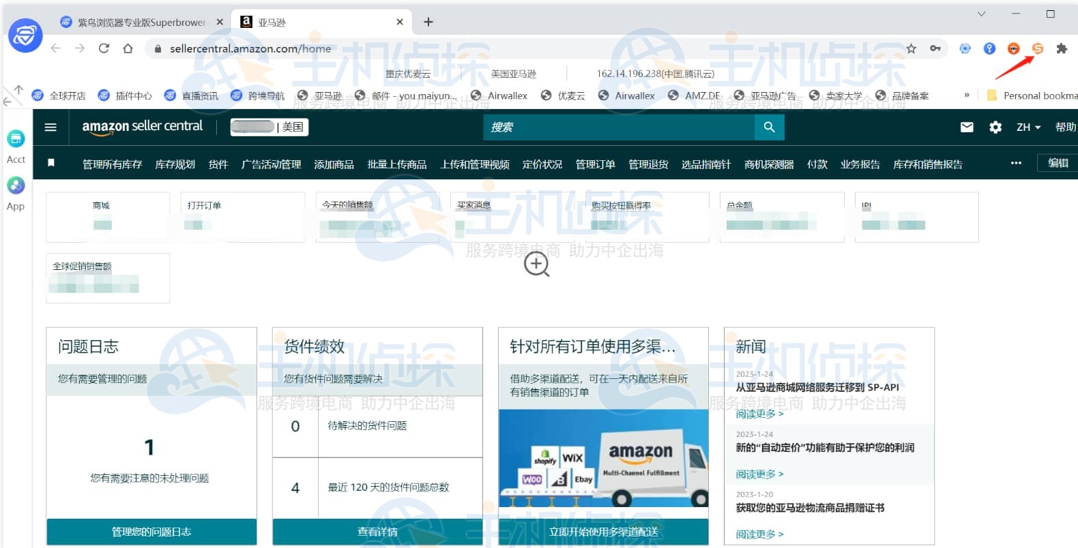Open the browser home page icon
The height and width of the screenshot is (548, 1078).
click(x=128, y=48)
